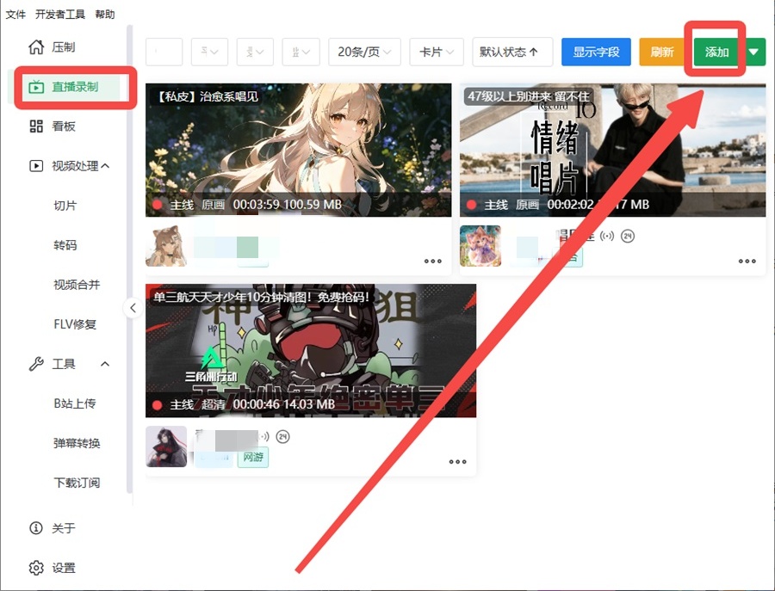
Task: Open the 【私皮】治愈系唱见 stream thumbnail
Action: [299, 150]
